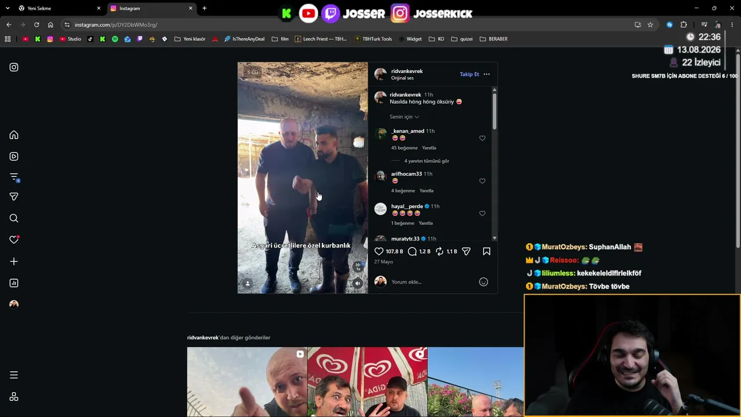Go back to the previous page
Screen dimensions: 741x417
[x=9, y=25]
